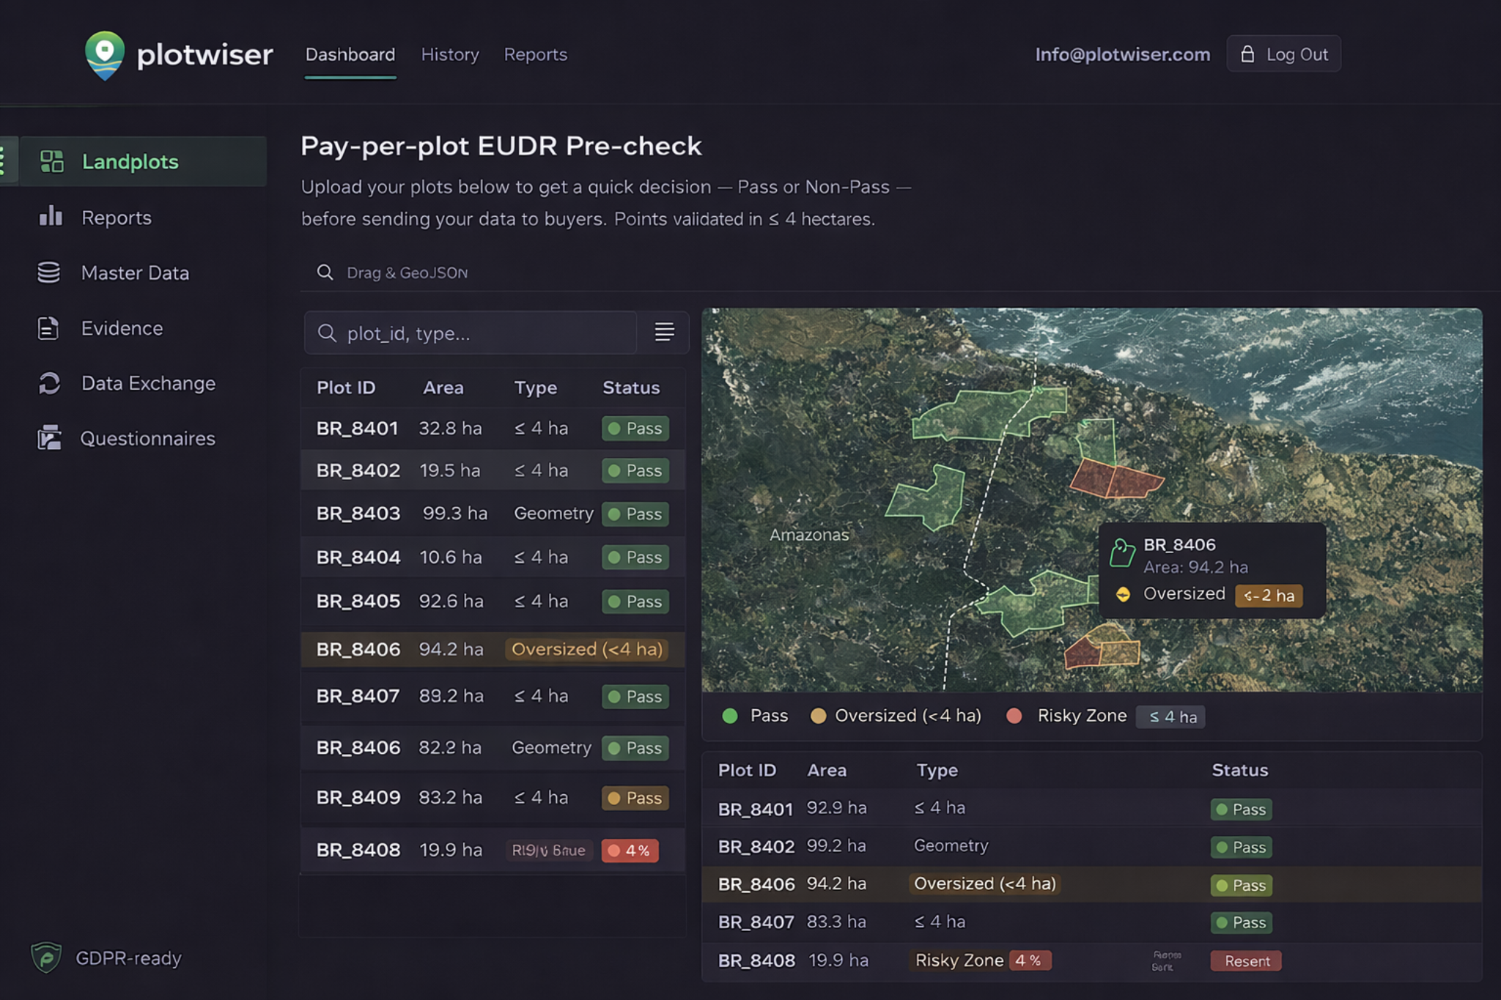Open the list filter options beside search field
The image size is (1501, 1000).
pyautogui.click(x=663, y=333)
